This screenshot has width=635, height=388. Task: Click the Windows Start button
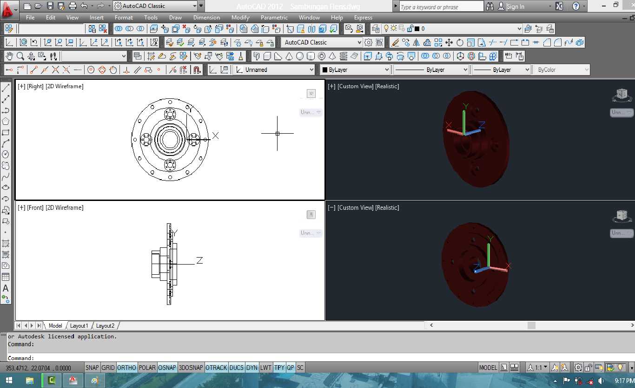coord(9,381)
